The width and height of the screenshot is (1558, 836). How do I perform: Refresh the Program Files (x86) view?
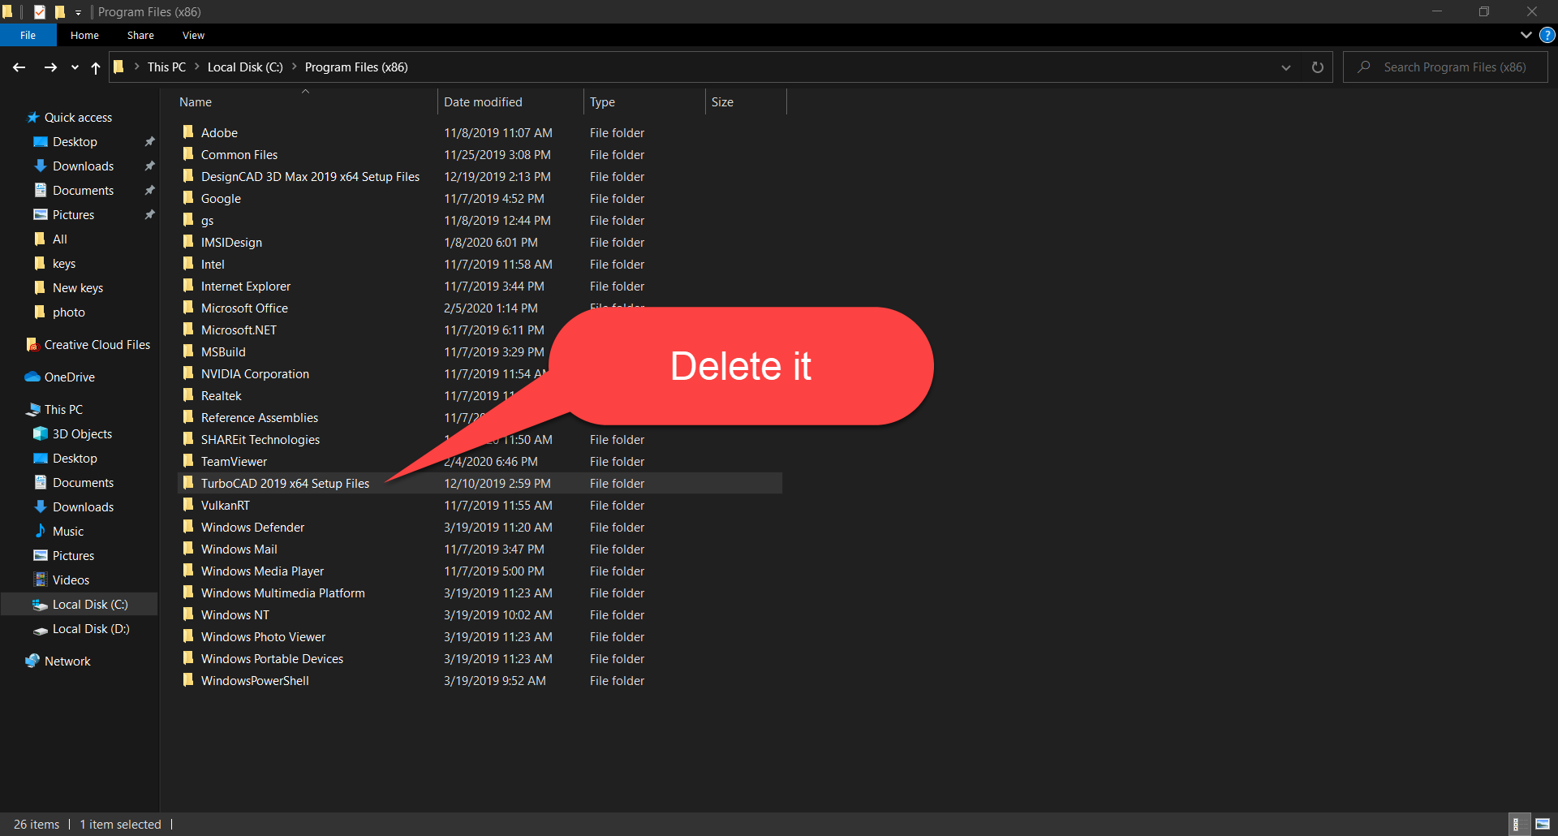(x=1317, y=67)
